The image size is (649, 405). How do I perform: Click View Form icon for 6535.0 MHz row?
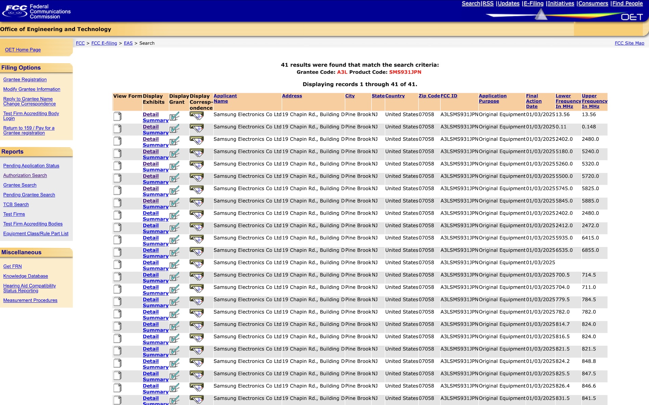click(117, 252)
